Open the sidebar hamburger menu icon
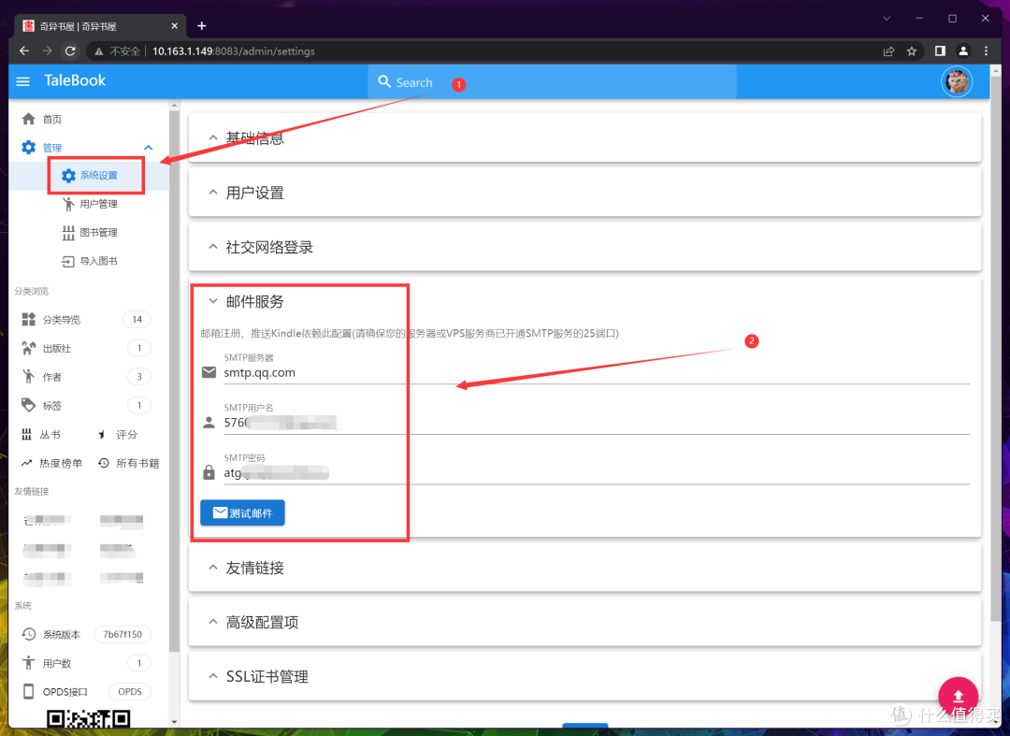The image size is (1010, 736). (x=22, y=81)
